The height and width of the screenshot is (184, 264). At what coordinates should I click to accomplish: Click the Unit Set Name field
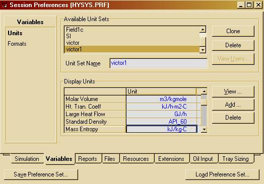(x=158, y=63)
